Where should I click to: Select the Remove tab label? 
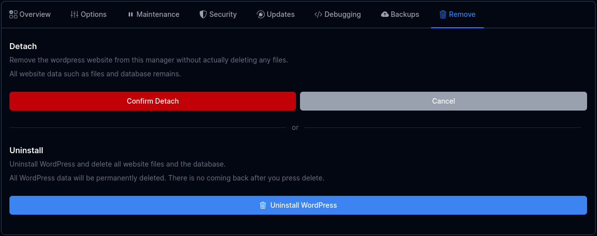(x=462, y=14)
